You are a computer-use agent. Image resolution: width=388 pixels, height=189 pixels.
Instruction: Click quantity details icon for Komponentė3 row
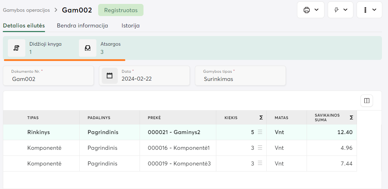(x=260, y=163)
